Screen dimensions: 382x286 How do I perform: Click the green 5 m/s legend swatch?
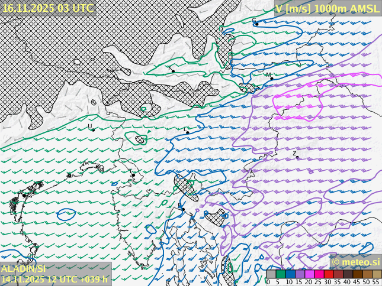pyautogui.click(x=281, y=274)
